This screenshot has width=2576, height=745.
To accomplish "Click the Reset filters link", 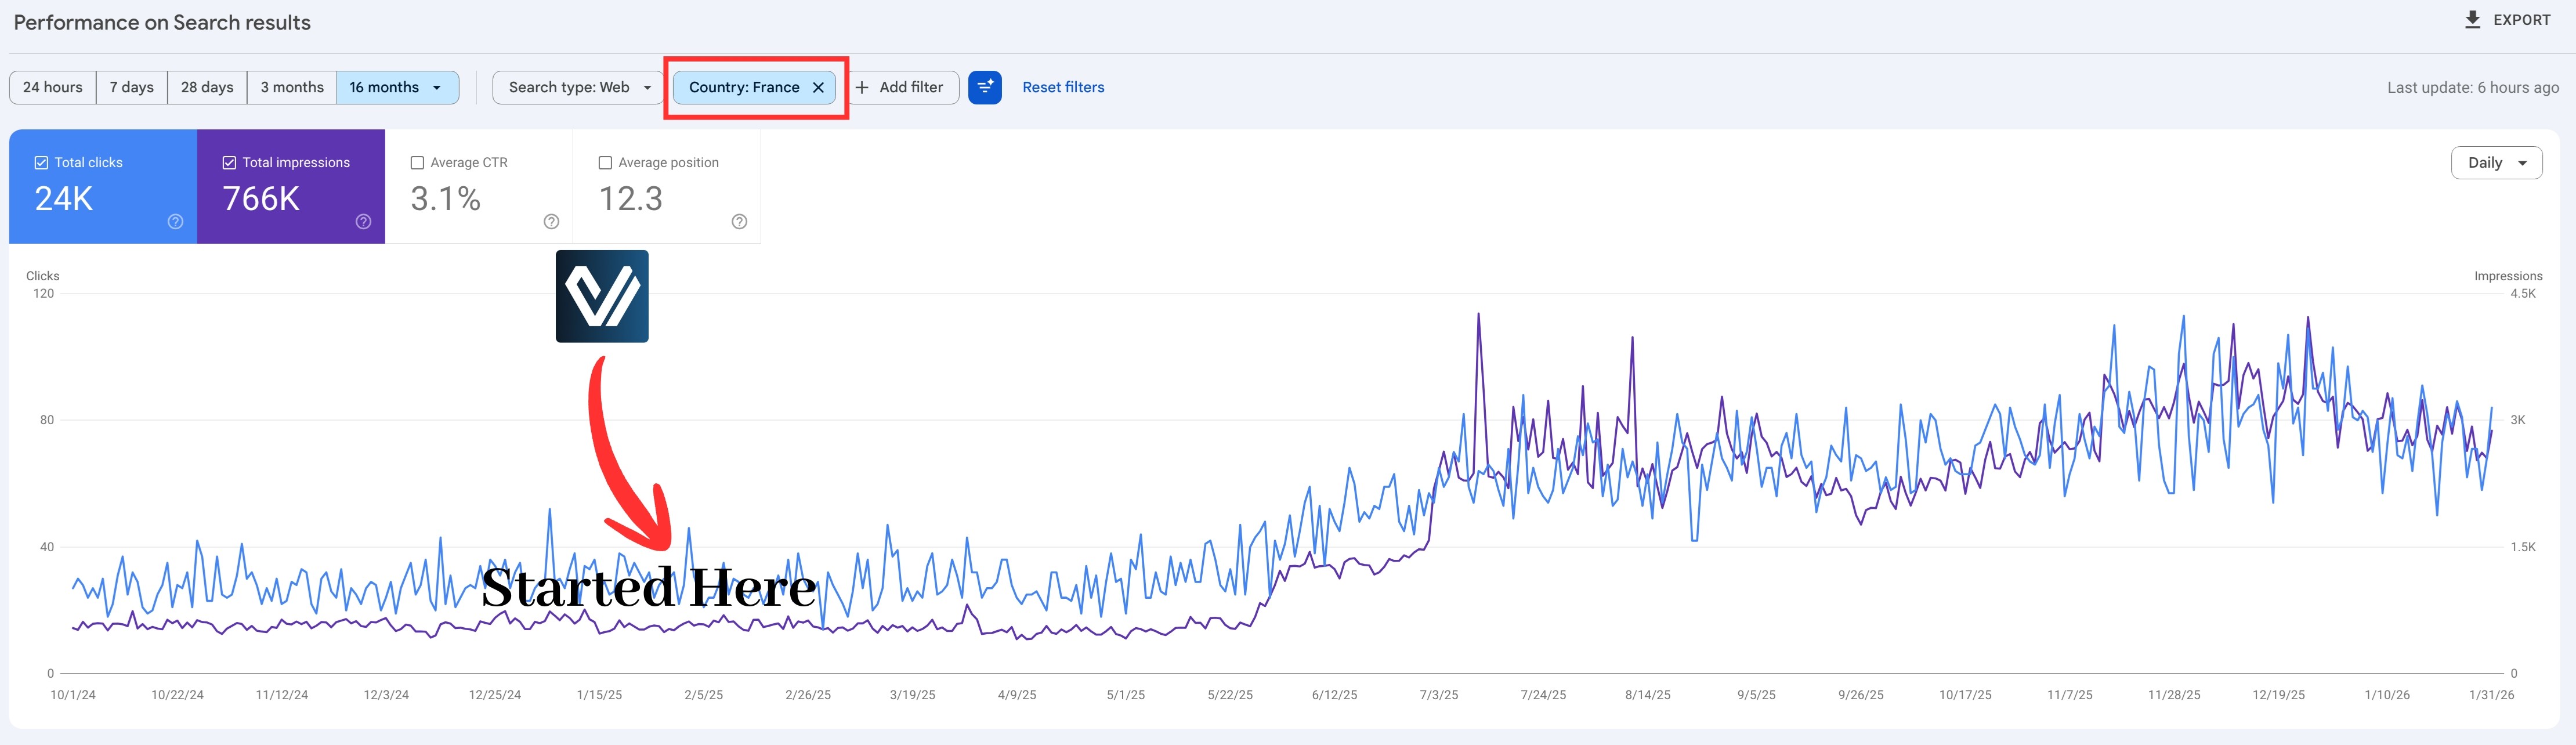I will click(x=1063, y=87).
